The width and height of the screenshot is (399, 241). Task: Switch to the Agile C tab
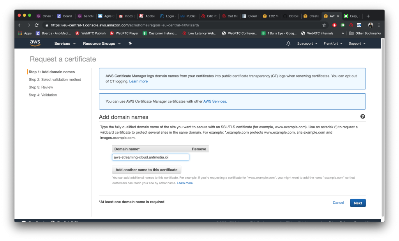pos(106,16)
